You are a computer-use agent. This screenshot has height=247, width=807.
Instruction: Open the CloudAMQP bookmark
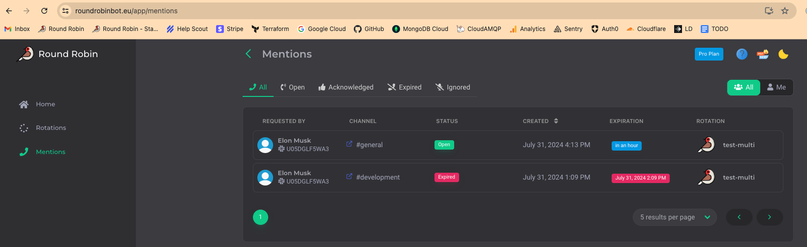tap(479, 29)
